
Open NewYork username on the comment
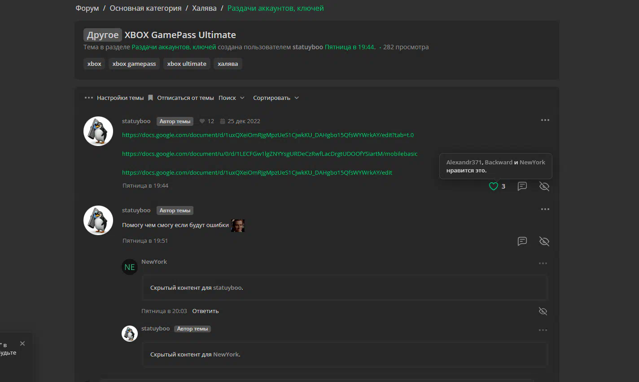(x=154, y=262)
